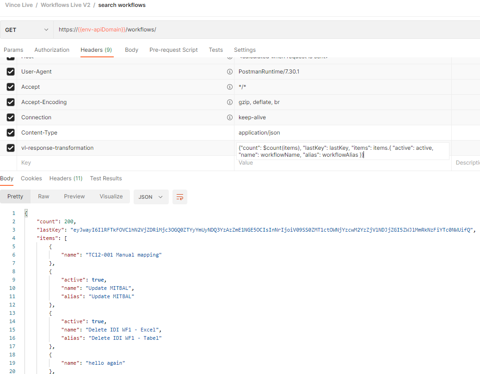Open Workflows Live V2 breadcrumb link
Image resolution: width=480 pixels, height=374 pixels.
coord(65,5)
